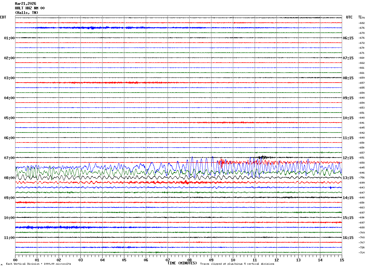Click the Mar21,2026 date header

(x=25, y=4)
